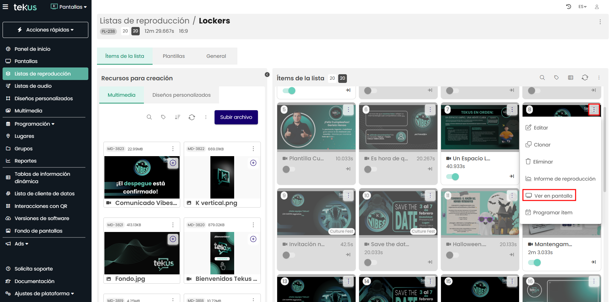Screen dimensions: 609x302
Task: Expand the Acciones rápidas dropdown
Action: click(x=45, y=30)
